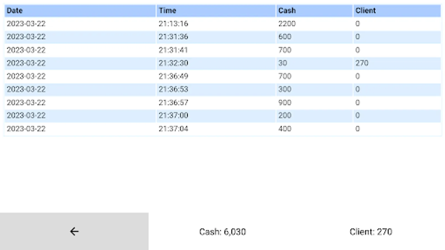Click the 30 cash value cell
Image resolution: width=445 pixels, height=250 pixels.
pyautogui.click(x=283, y=63)
